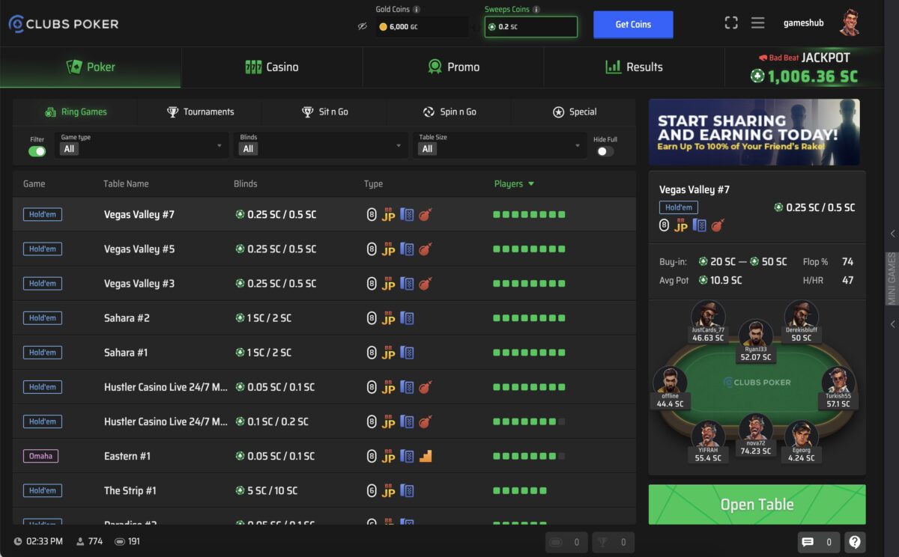
Task: Click the JP jackpot icon on Sahara #2 row
Action: pyautogui.click(x=388, y=318)
